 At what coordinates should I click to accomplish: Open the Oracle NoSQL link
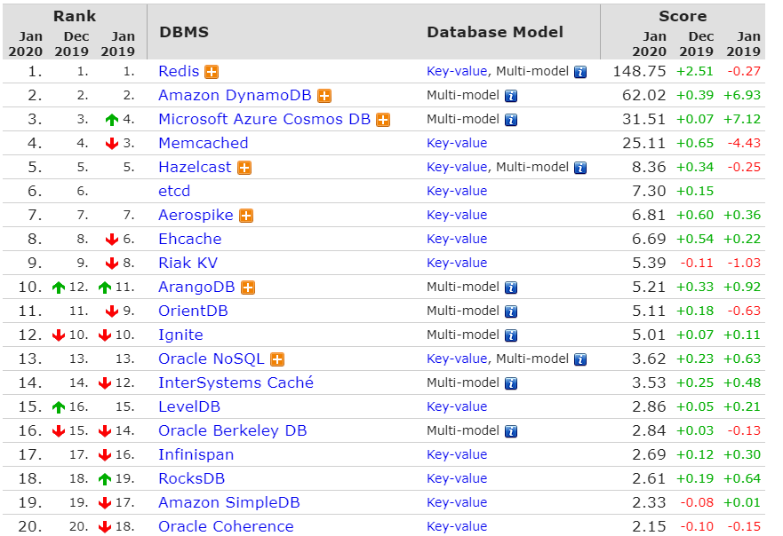coord(212,359)
